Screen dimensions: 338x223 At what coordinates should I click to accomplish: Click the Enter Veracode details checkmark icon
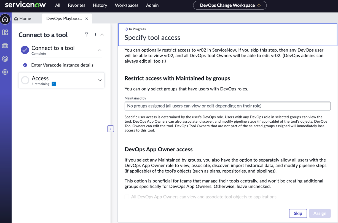(25, 65)
